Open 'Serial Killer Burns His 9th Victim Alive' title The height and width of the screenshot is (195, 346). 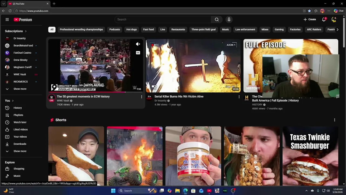click(x=179, y=97)
